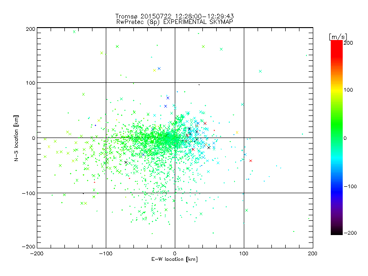Click the upper blue X marker near 70 km N-S left of center
368x276 pixels.
click(168, 98)
